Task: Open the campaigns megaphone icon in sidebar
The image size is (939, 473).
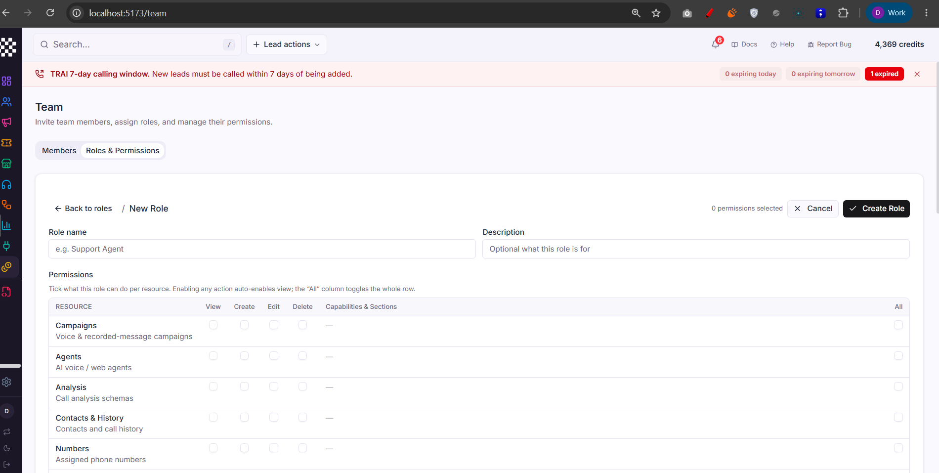Action: [6, 122]
